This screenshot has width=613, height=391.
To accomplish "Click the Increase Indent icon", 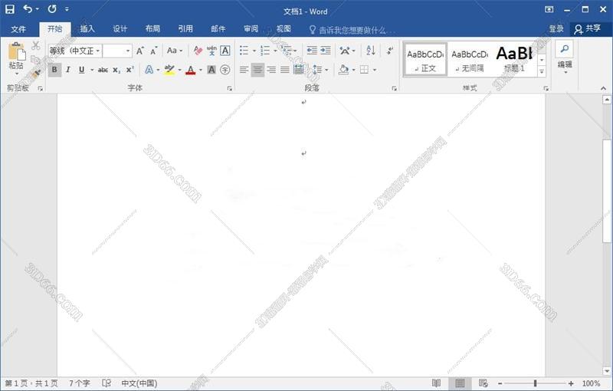I will point(326,51).
